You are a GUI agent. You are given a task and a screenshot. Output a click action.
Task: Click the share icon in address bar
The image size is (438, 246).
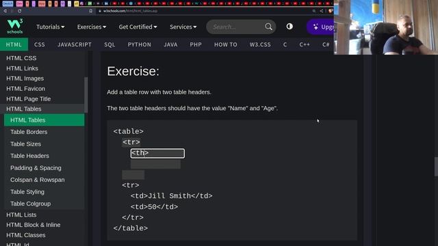tap(322, 11)
